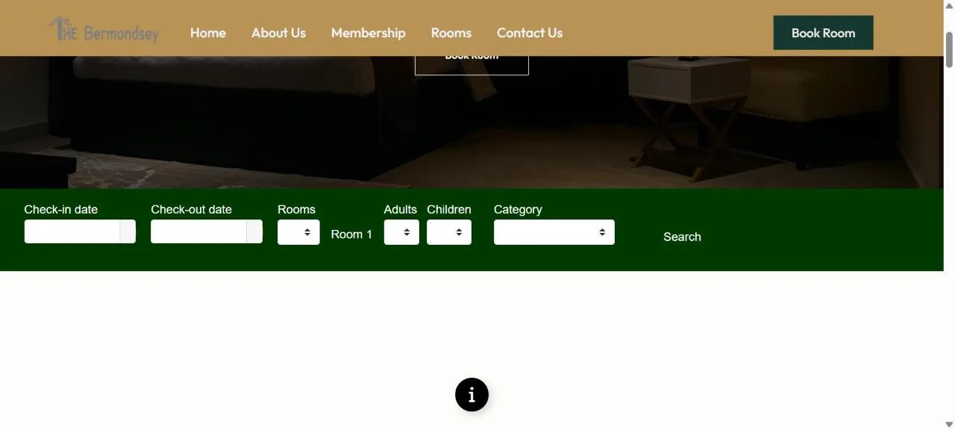
Task: Open the Check-out date calendar picker
Action: (254, 231)
